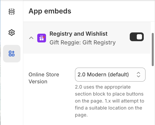Open Theme settings gear icon

coord(11,32)
